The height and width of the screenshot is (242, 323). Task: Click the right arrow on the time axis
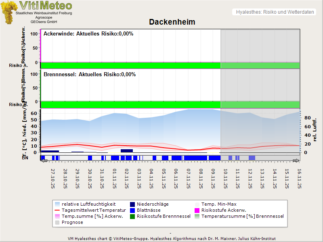pyautogui.click(x=296, y=161)
